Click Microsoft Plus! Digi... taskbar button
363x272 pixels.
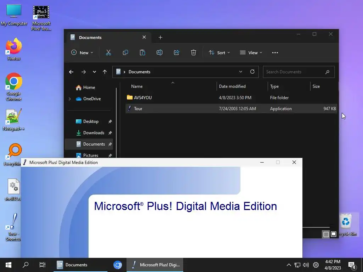pyautogui.click(x=155, y=265)
